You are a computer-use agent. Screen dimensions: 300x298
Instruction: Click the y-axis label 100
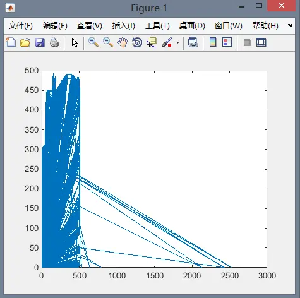coord(32,228)
